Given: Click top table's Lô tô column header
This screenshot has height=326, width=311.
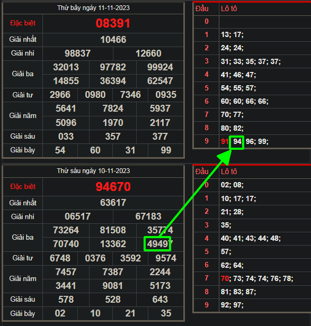Looking at the screenshot, I should click(229, 8).
